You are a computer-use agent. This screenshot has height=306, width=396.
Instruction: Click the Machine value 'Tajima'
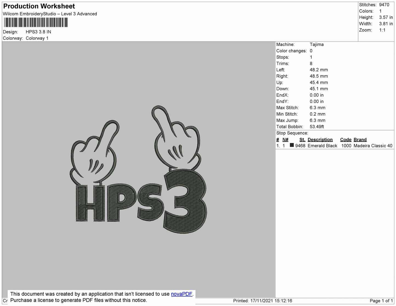tap(317, 44)
